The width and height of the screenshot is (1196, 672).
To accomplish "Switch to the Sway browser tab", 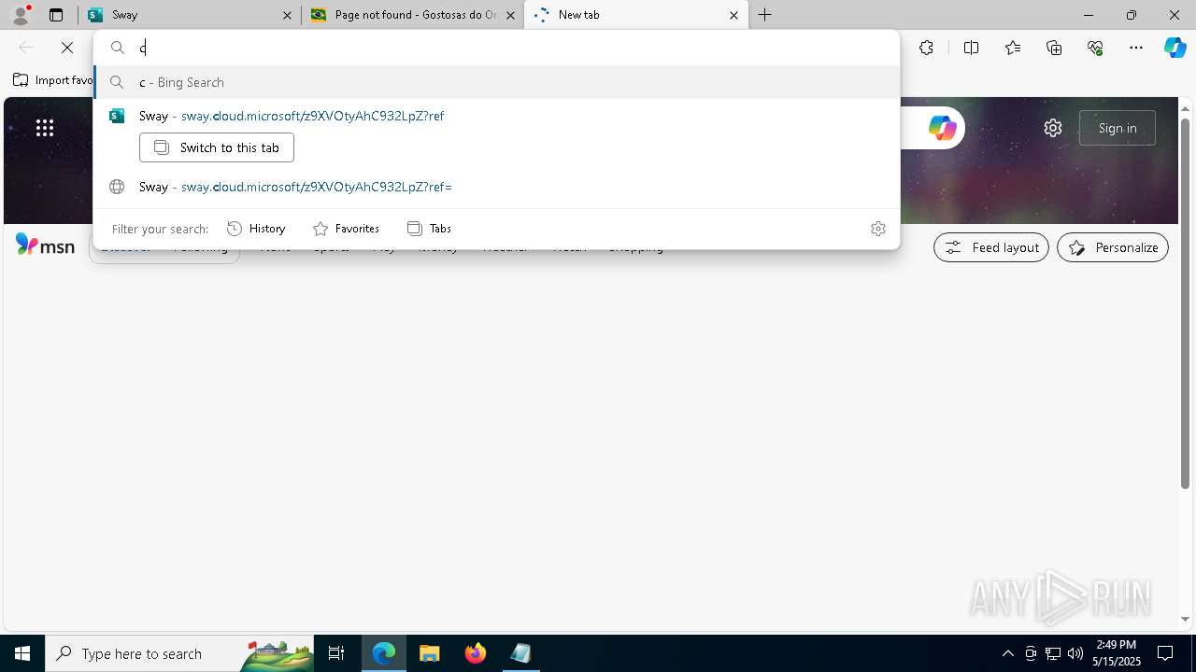I will coord(190,15).
